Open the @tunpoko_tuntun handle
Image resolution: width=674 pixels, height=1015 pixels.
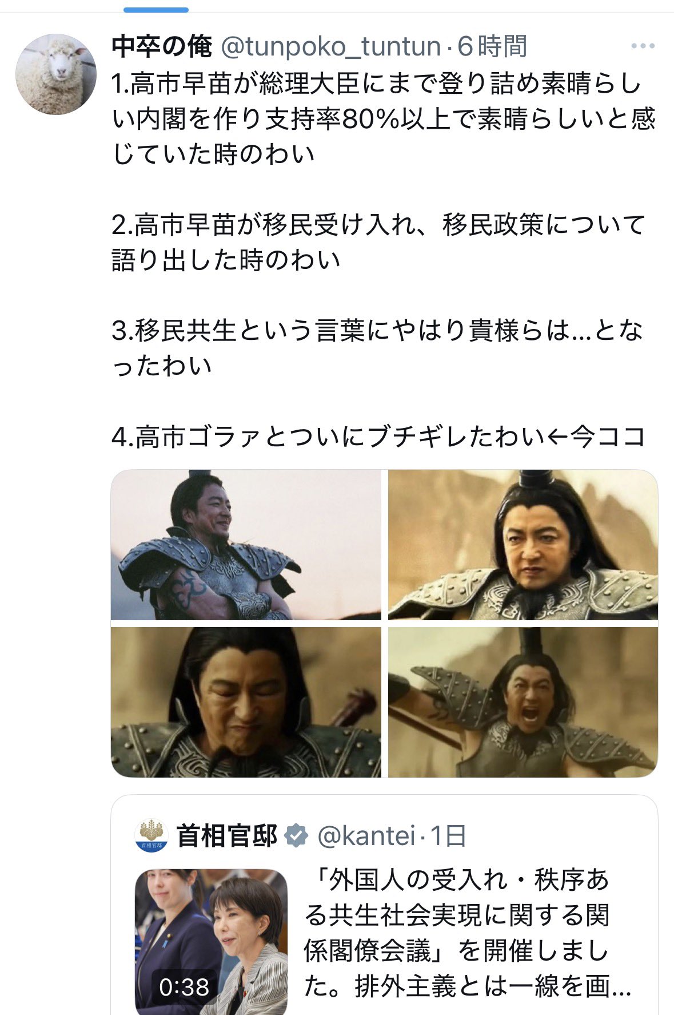click(x=331, y=46)
